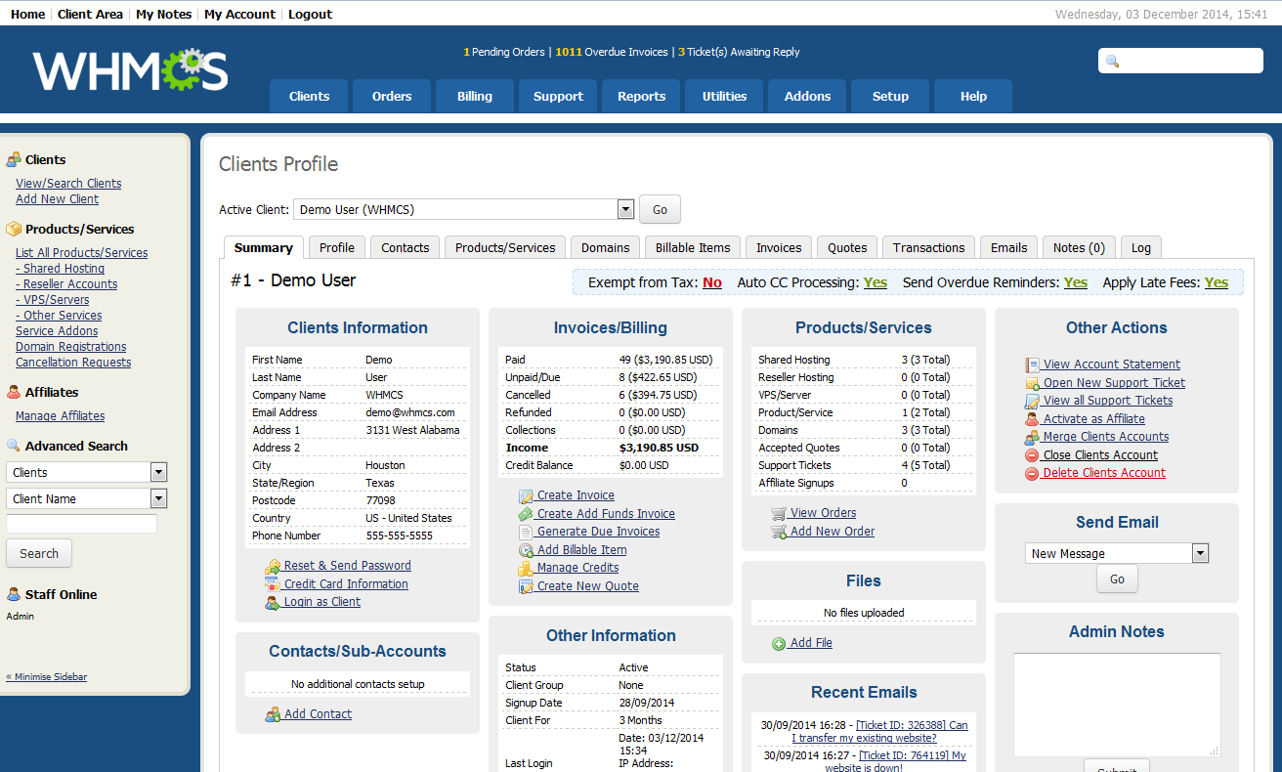Image resolution: width=1282 pixels, height=772 pixels.
Task: Click the View all Support Tickets icon
Action: 1032,401
